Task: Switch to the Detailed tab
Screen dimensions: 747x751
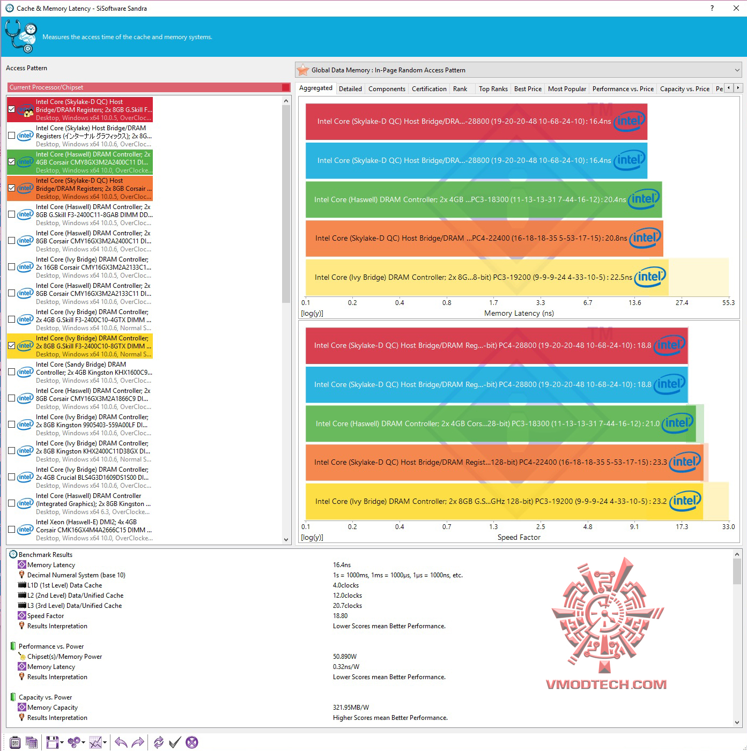Action: pos(350,89)
